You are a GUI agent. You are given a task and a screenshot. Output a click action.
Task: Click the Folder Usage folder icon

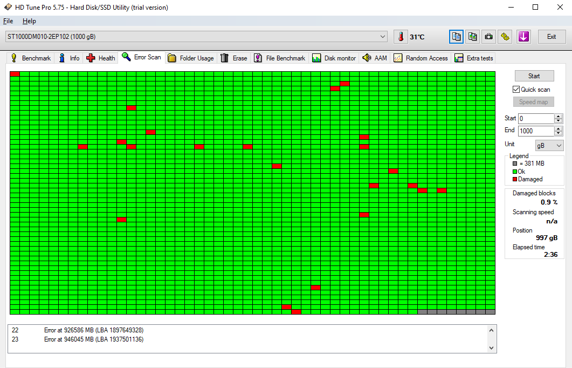click(x=172, y=58)
